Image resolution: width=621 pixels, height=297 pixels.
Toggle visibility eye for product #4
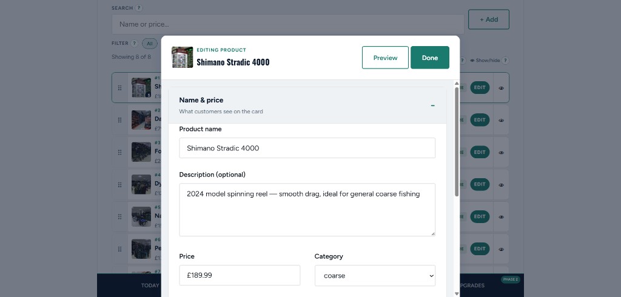coord(501,184)
